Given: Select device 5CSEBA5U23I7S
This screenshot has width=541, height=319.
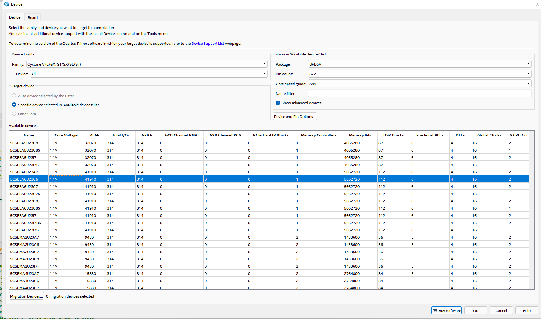Looking at the screenshot, I should click(269, 165).
